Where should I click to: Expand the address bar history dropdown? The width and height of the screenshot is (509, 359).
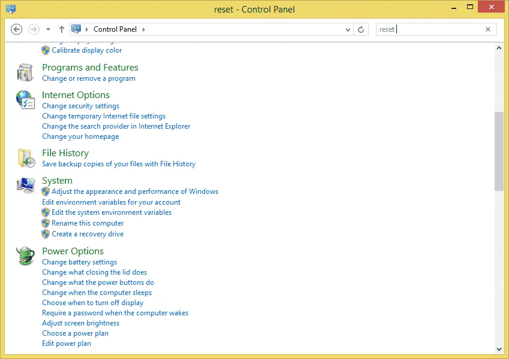click(x=348, y=29)
